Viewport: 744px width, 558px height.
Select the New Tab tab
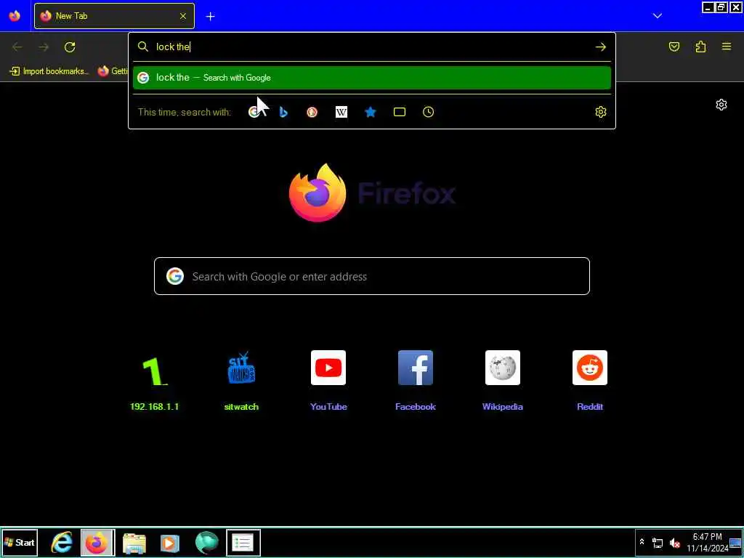(x=114, y=16)
